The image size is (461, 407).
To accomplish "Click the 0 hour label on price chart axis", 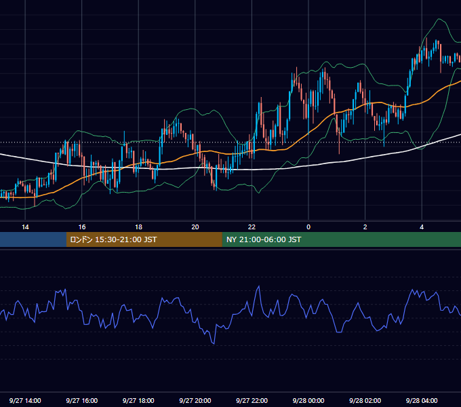I will 308,227.
